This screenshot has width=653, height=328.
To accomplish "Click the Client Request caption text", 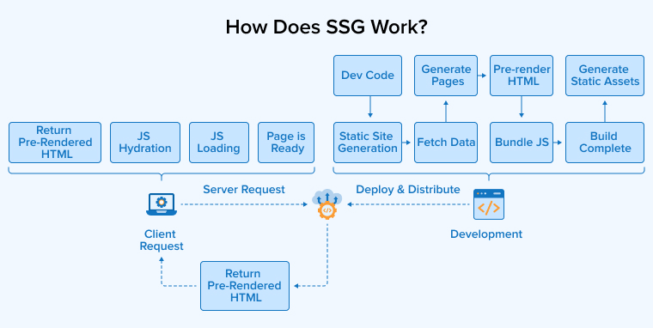I will point(162,240).
